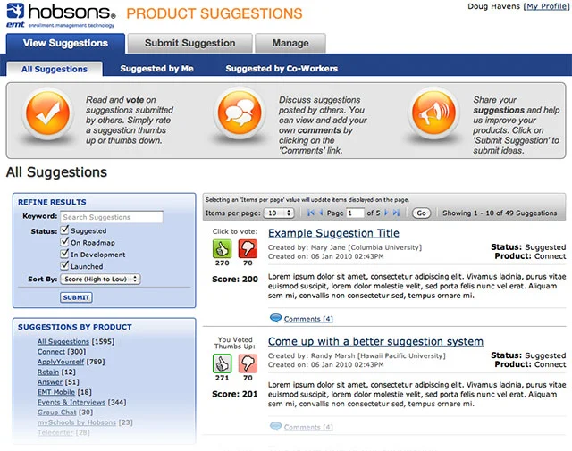Click thumbs up on better suggestion system

coord(223,363)
